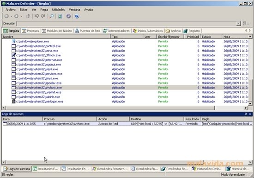Screen dimensions: 254x178
Task: Select the explorer.exe rule icon
Action: point(14,41)
